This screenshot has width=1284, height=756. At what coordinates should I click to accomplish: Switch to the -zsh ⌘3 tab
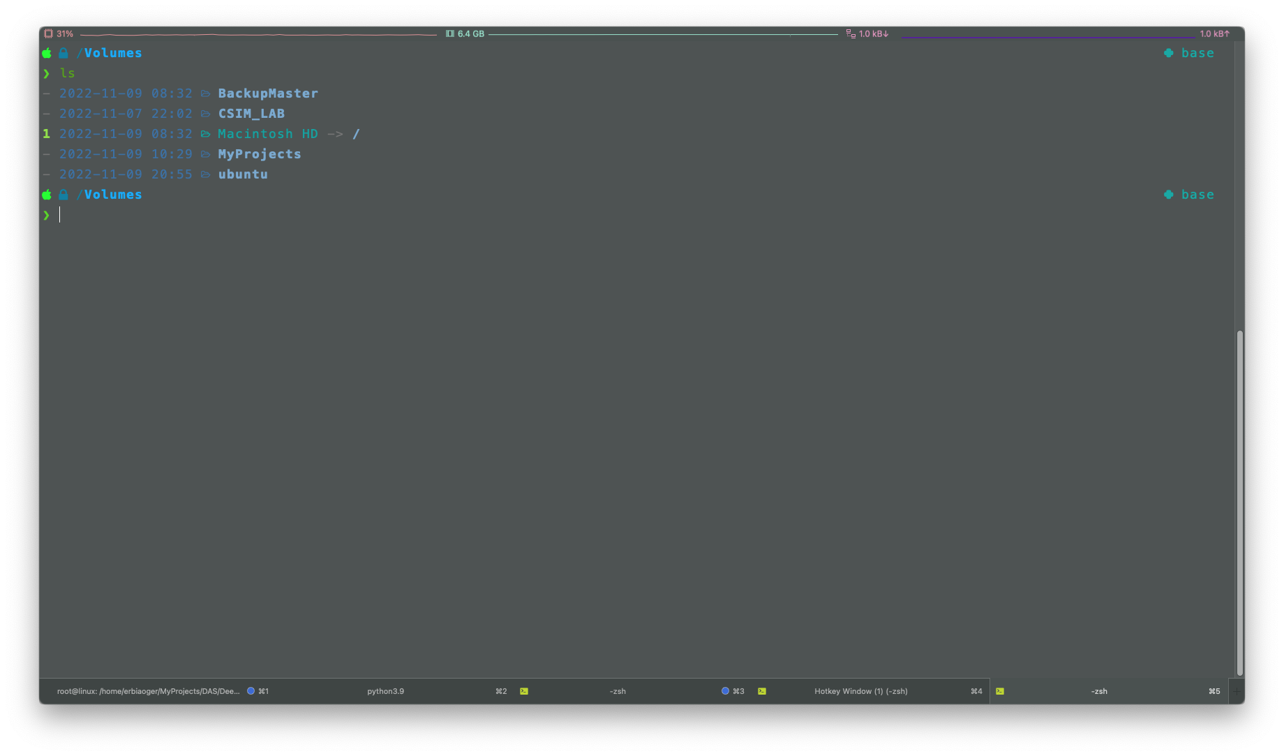(632, 691)
